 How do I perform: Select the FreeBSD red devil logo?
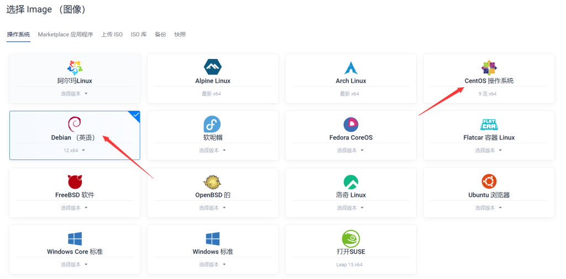tap(75, 181)
